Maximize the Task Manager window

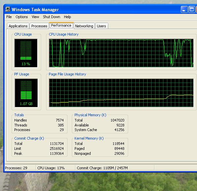click(x=192, y=10)
